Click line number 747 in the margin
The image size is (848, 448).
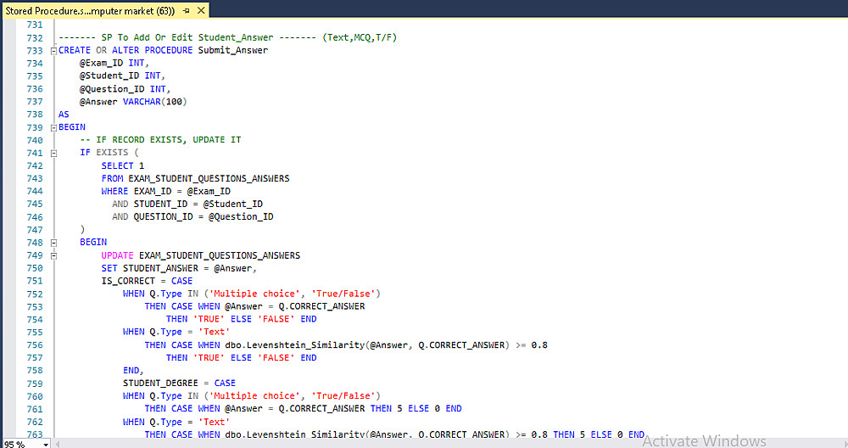pyautogui.click(x=35, y=230)
